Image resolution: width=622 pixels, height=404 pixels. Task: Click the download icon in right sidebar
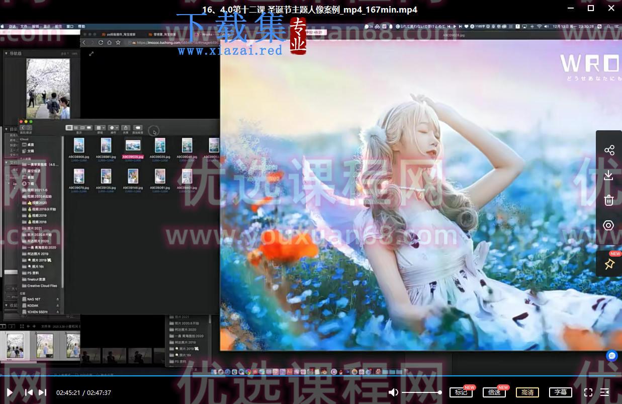click(609, 175)
